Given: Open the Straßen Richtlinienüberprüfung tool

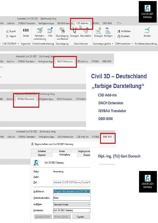Looking at the screenshot, I should pyautogui.click(x=147, y=32).
